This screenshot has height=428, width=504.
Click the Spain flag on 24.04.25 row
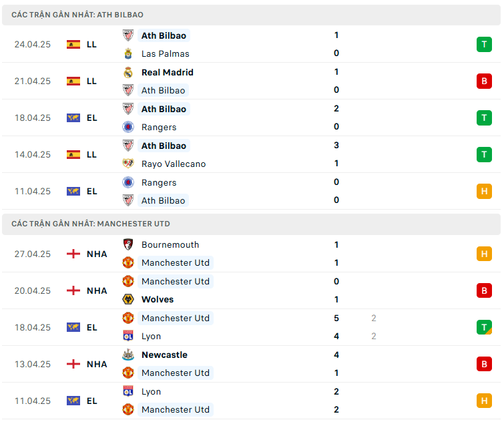73,45
